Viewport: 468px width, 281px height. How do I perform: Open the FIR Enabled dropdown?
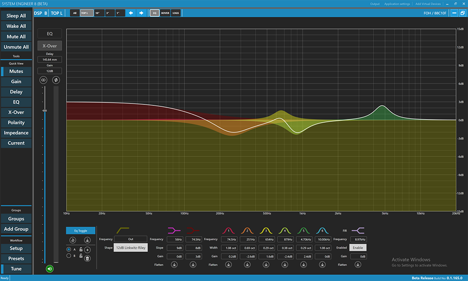pos(358,247)
